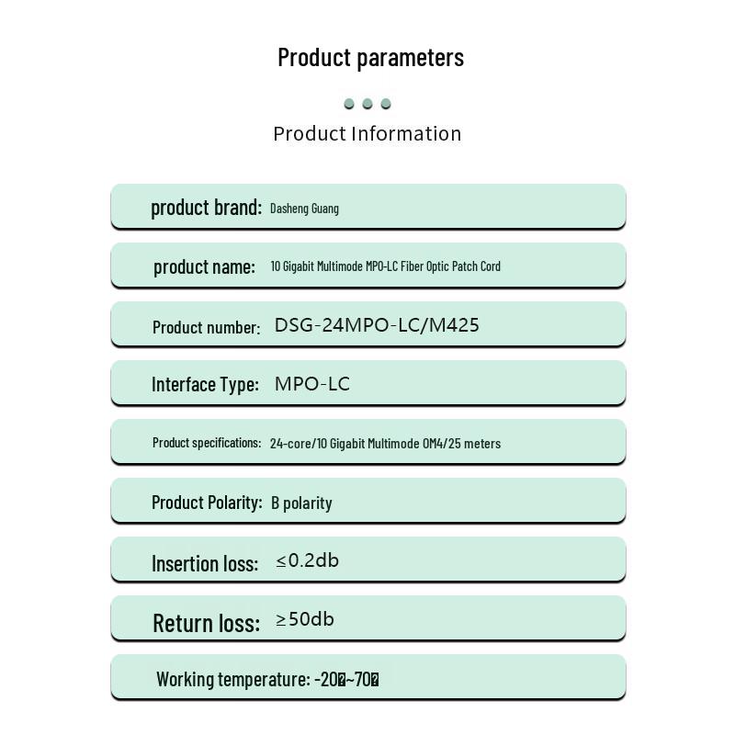Click the MPO-LC interface value
The width and height of the screenshot is (735, 735).
[x=312, y=384]
